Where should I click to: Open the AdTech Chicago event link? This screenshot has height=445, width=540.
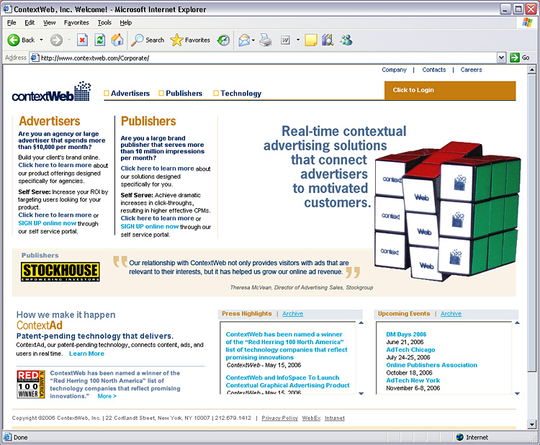pyautogui.click(x=410, y=350)
